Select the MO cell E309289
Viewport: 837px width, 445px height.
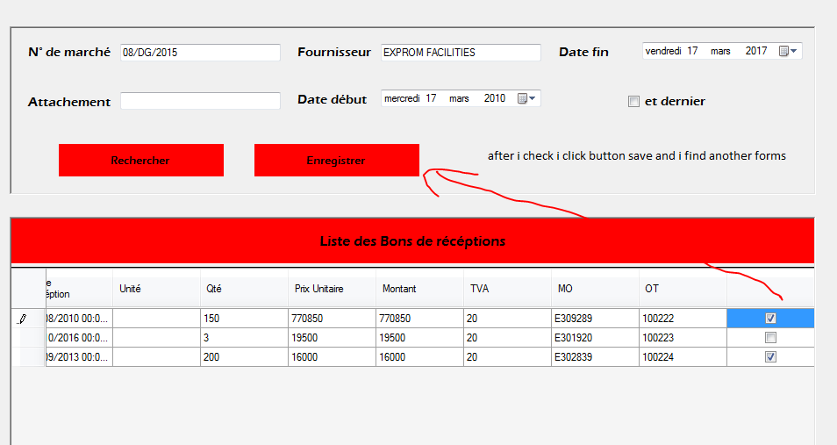pyautogui.click(x=595, y=319)
